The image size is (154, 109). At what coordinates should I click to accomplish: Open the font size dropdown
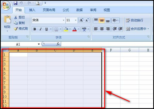[76, 20]
